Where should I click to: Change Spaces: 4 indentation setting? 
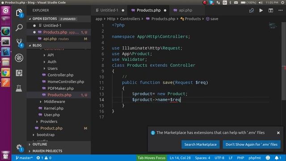tap(202, 158)
